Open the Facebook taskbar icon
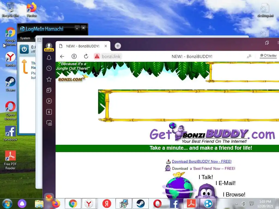The image size is (279, 209). tap(174, 204)
